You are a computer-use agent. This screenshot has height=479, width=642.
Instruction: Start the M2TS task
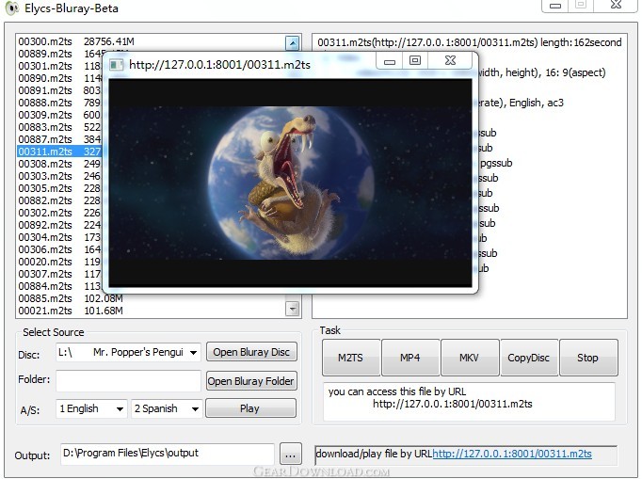pyautogui.click(x=351, y=358)
